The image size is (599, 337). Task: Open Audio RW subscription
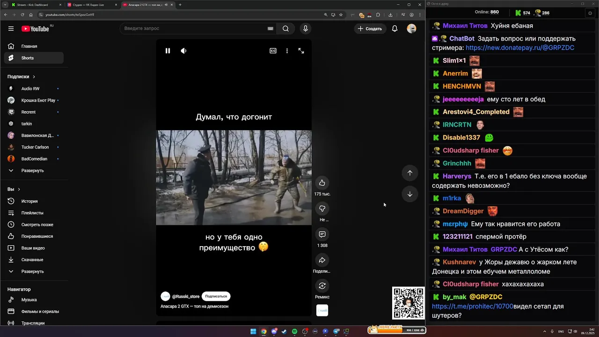coord(34,88)
